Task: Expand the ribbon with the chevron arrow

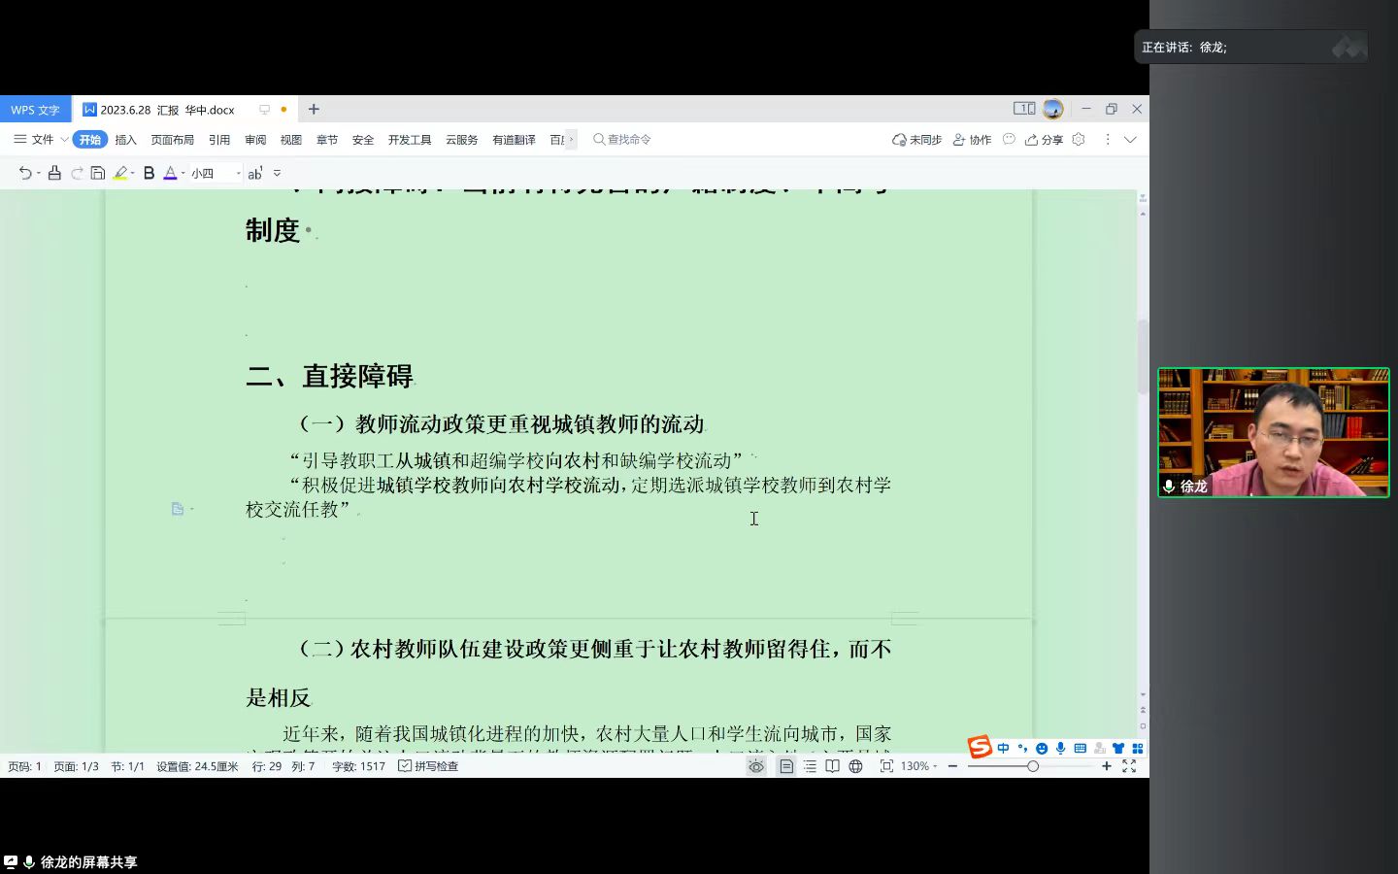Action: pyautogui.click(x=1130, y=140)
